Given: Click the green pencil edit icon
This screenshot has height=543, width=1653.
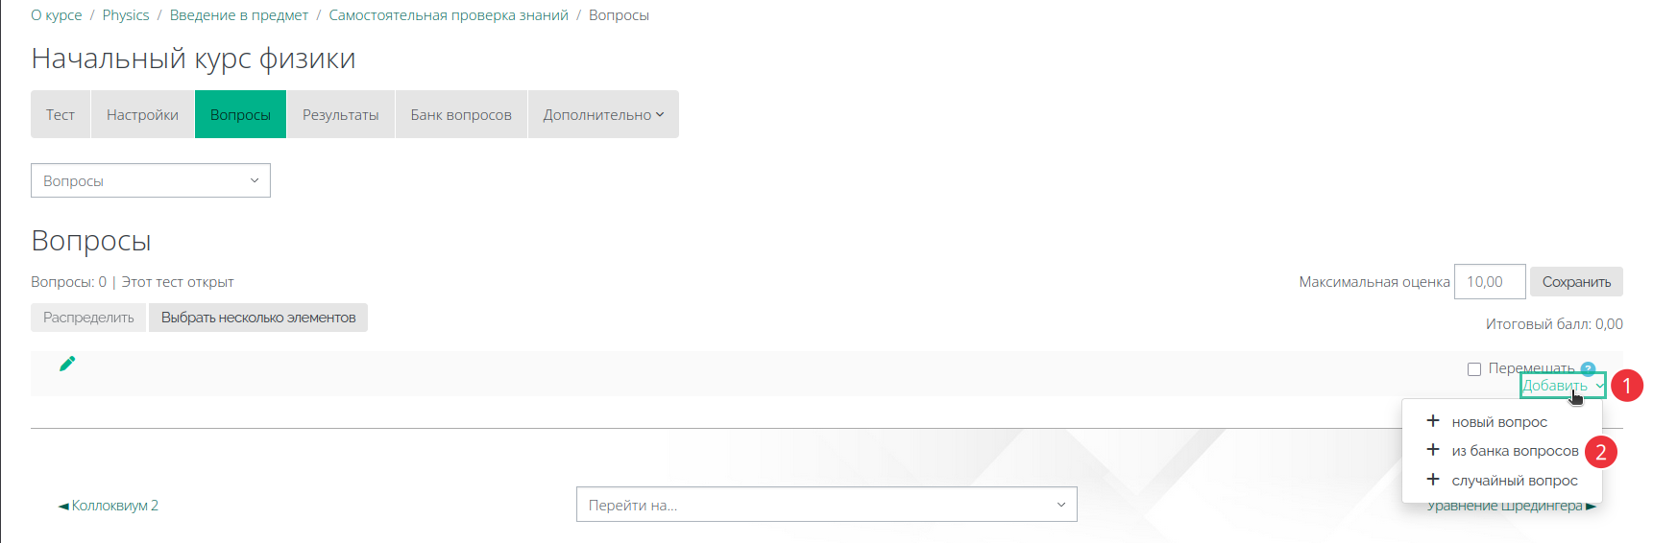Looking at the screenshot, I should click(67, 364).
